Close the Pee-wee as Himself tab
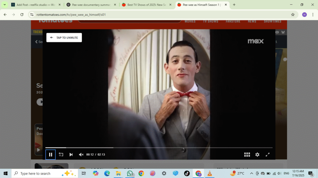Image resolution: width=318 pixels, height=178 pixels. (226, 5)
